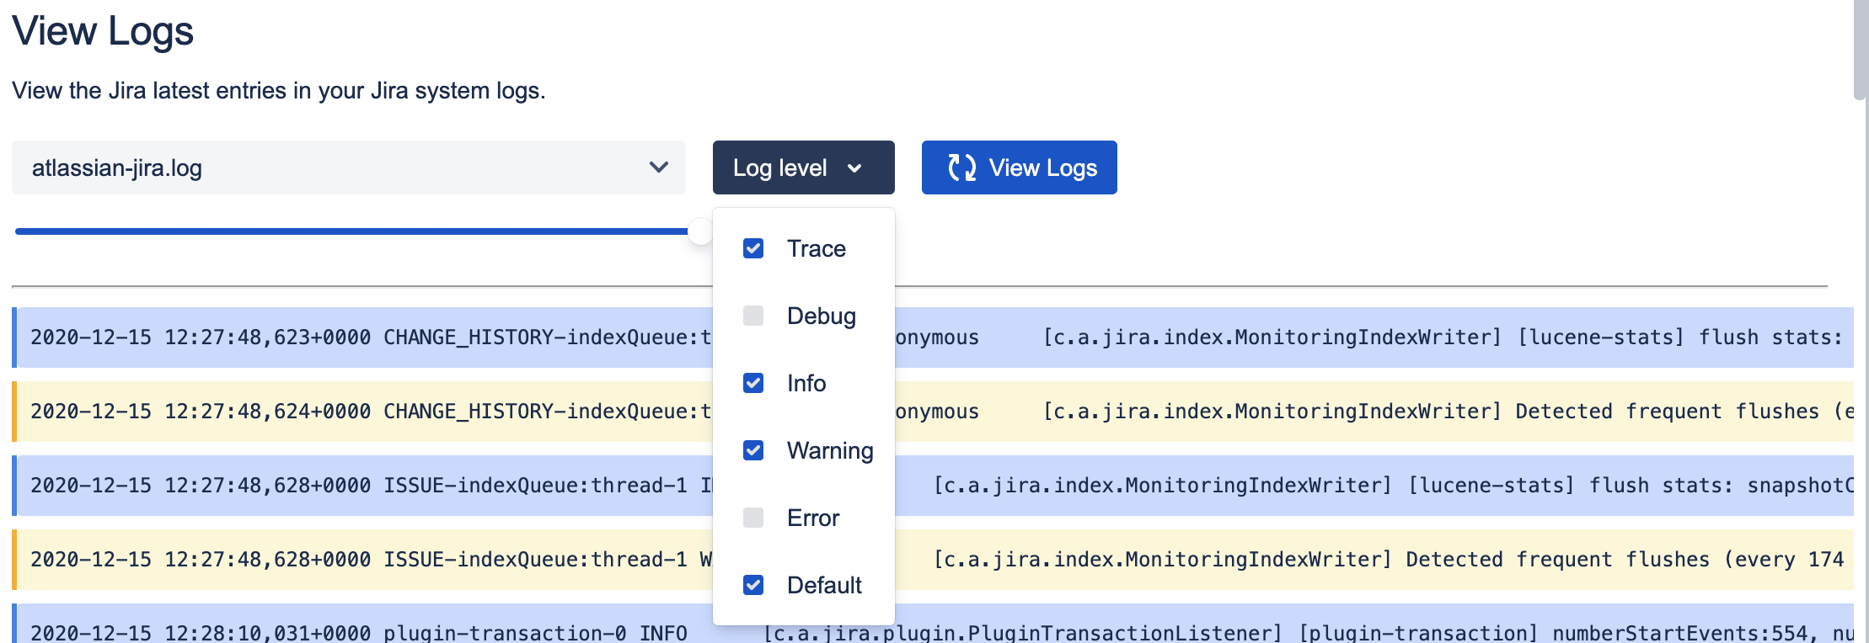Click the refresh icon in View Logs button
The width and height of the screenshot is (1869, 643).
click(x=961, y=167)
